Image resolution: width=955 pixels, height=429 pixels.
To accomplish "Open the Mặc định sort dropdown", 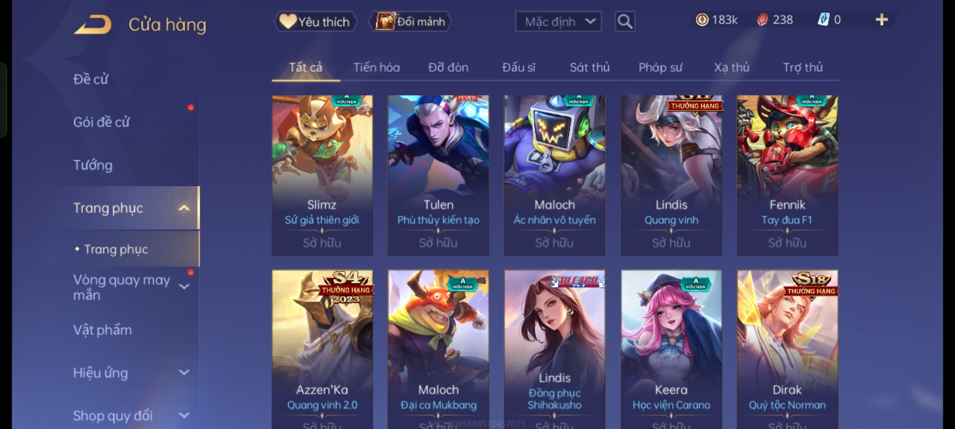I will (558, 21).
